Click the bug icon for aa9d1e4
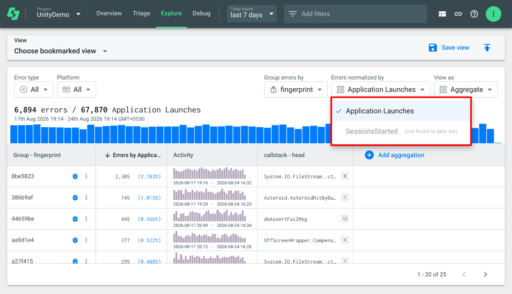The width and height of the screenshot is (512, 294). tap(75, 240)
